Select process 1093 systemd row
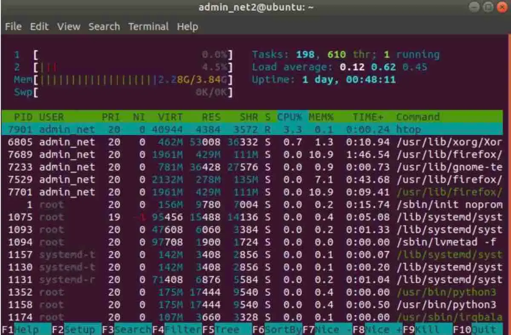Screen dimensions: 511x335 point(252,230)
